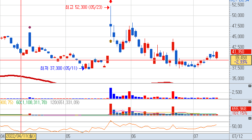Click the purple dot marker above April candle
This screenshot has width=252, height=140.
coord(30,28)
